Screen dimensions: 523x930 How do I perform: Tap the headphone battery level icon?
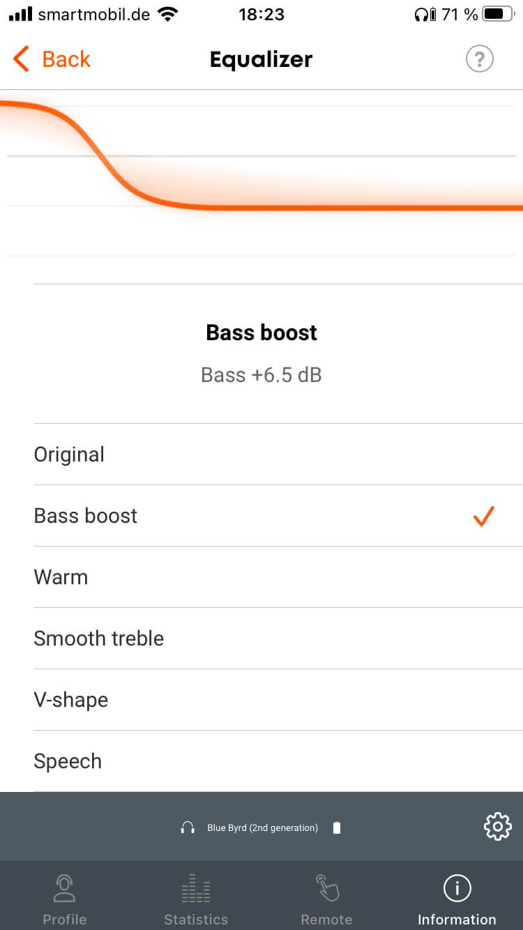click(337, 828)
